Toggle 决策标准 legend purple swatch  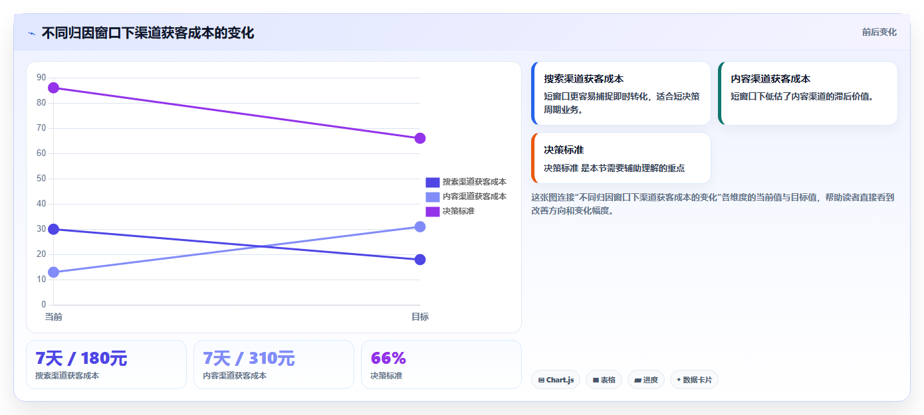pyautogui.click(x=433, y=211)
